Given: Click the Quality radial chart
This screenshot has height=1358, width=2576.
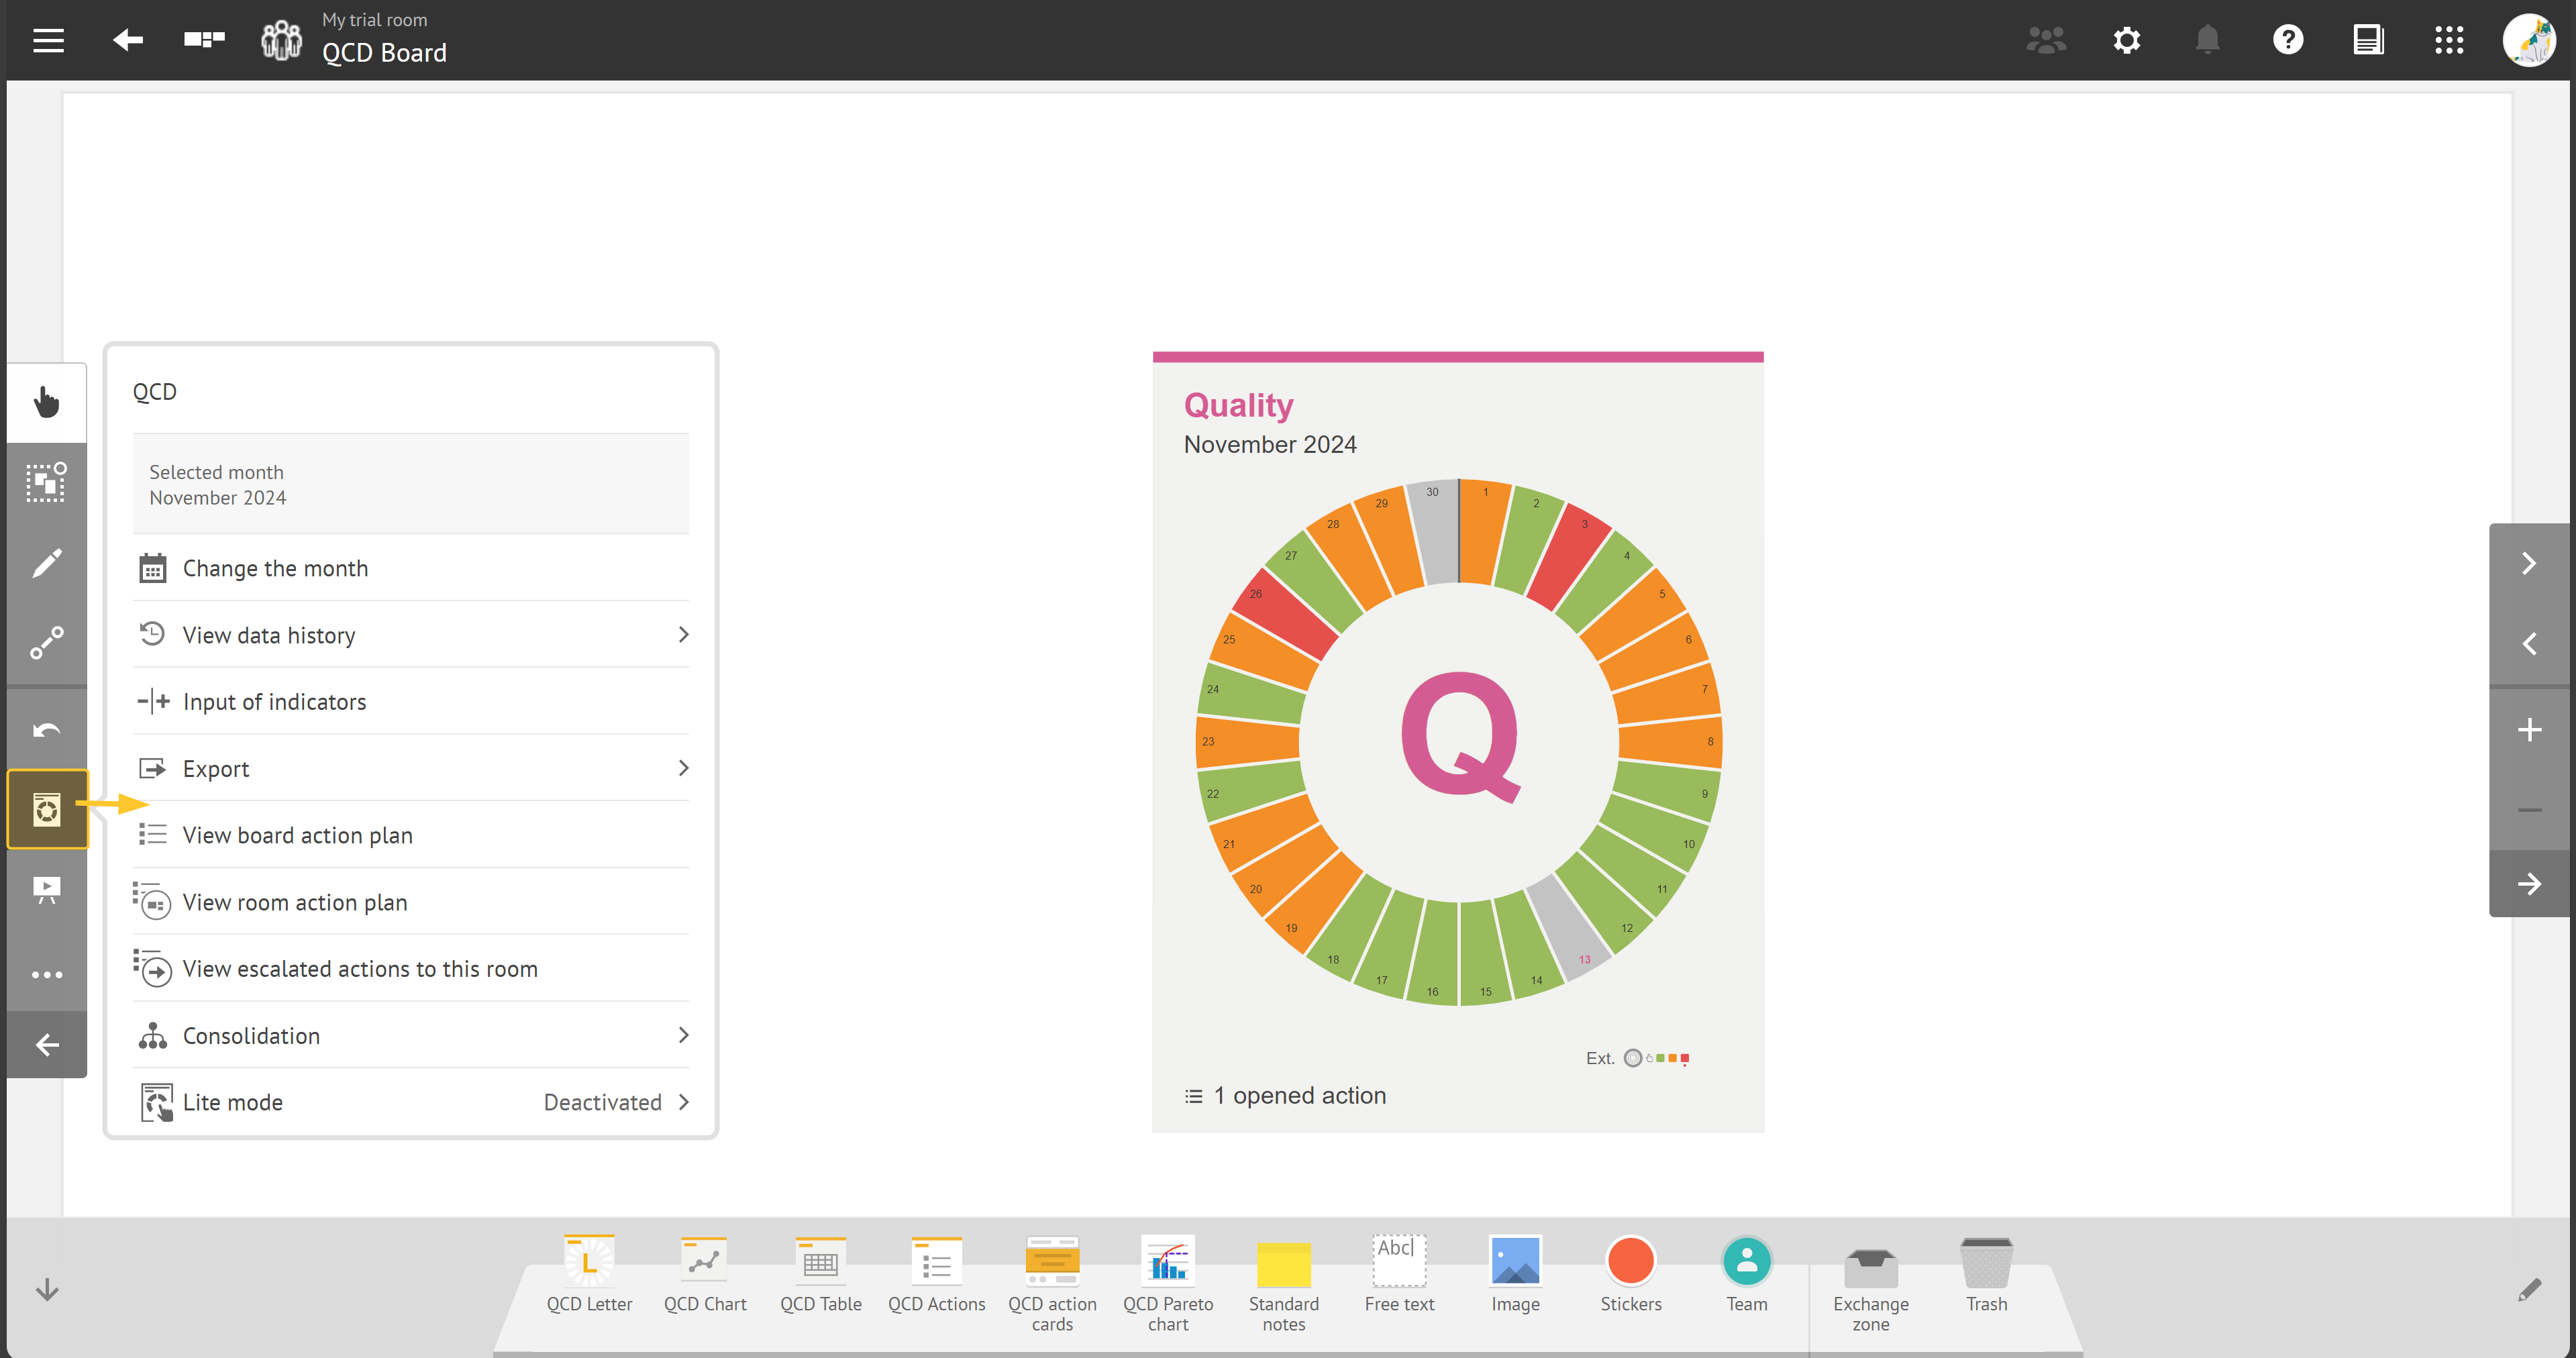Looking at the screenshot, I should [1457, 741].
